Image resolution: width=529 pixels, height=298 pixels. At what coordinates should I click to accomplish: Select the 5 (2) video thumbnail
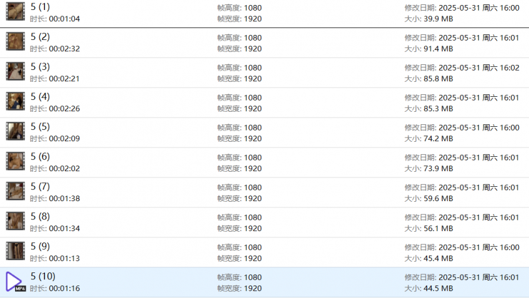[16, 41]
